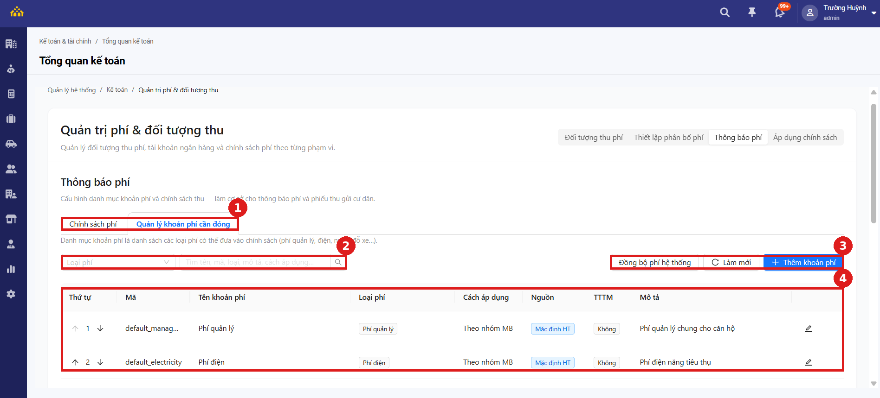Open the settings gear in sidebar

tap(11, 294)
